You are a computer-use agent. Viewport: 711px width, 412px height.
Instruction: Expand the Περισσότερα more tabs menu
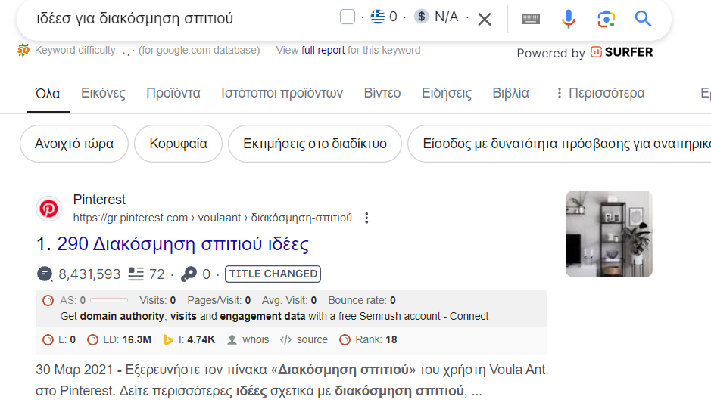click(x=600, y=93)
